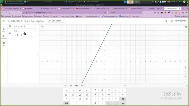This screenshot has height=106, width=189.
Task: Open more options for second f(x) row
Action: [x=35, y=31]
